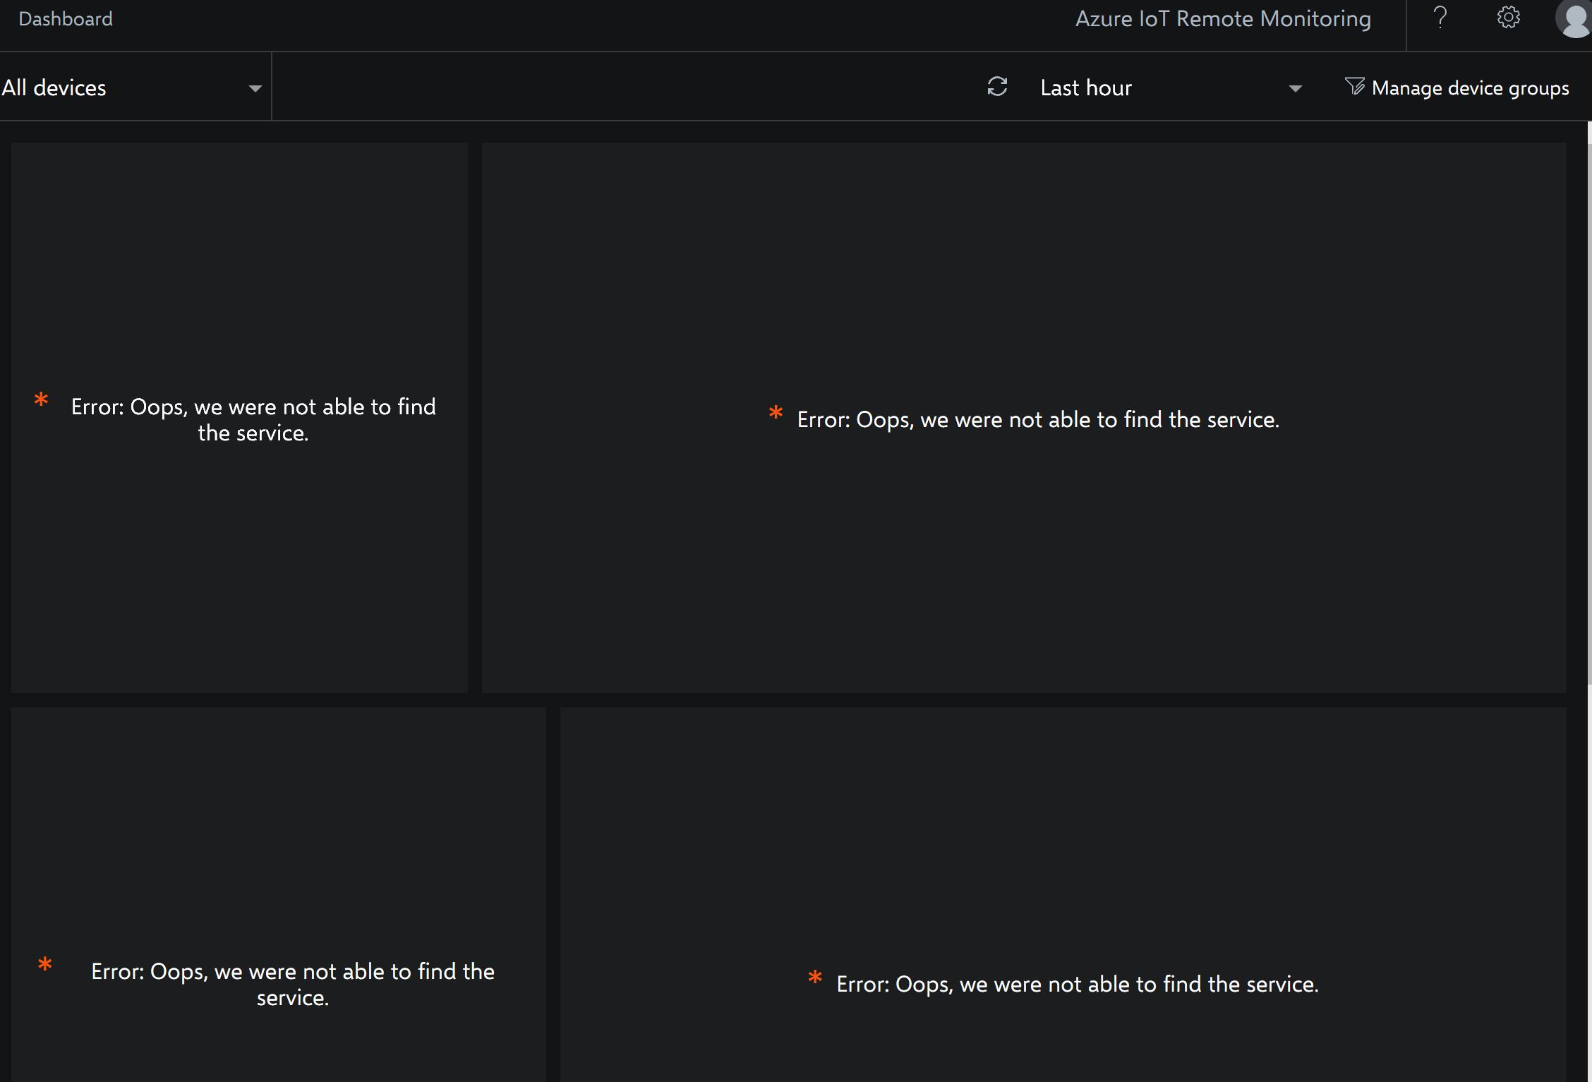Click the orange asterisk in the large map error panel
Screen dimensions: 1592x1082
coord(776,413)
